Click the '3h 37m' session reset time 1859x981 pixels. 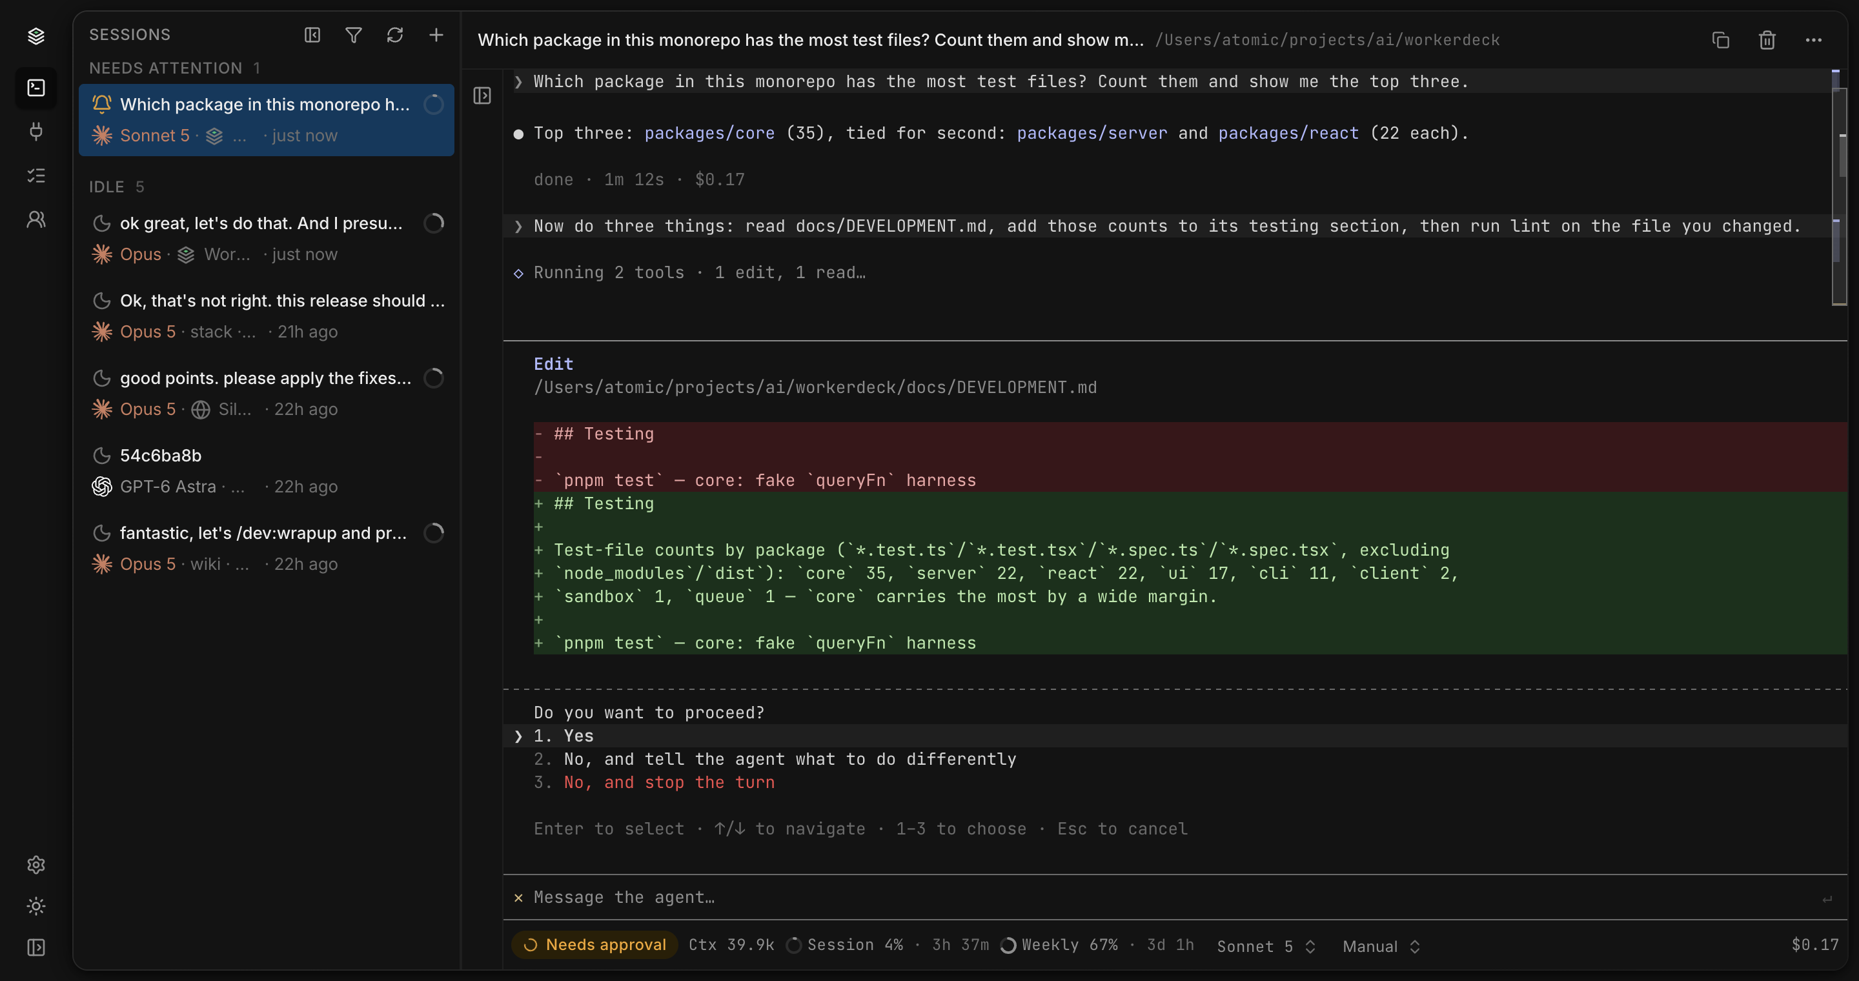[x=960, y=945]
